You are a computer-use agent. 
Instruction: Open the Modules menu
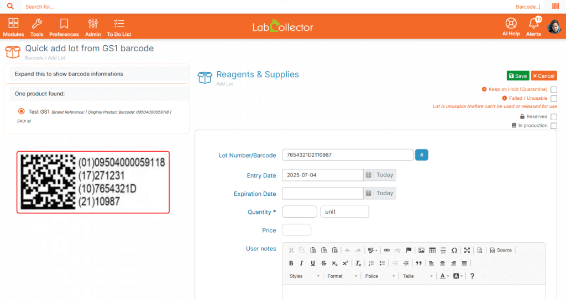tap(13, 28)
